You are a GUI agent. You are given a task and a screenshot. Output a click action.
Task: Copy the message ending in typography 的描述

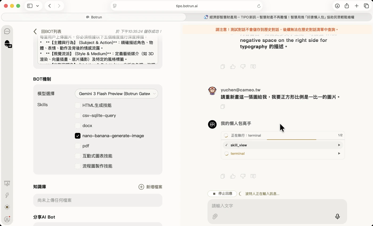(223, 66)
